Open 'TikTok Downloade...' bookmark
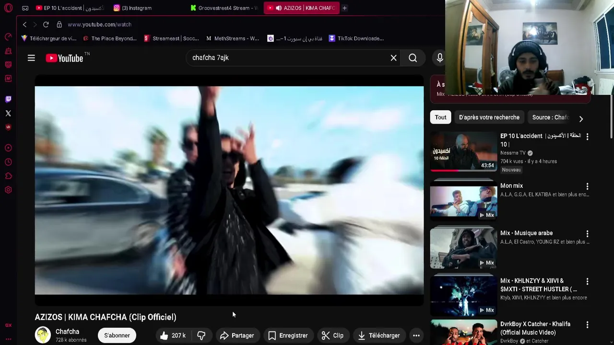 (356, 38)
